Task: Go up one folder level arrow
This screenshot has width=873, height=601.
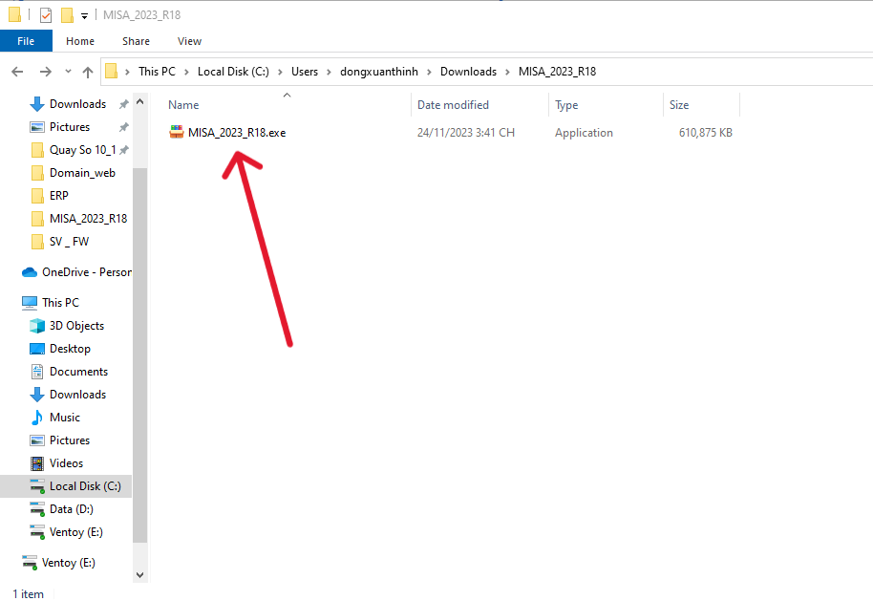Action: [x=88, y=72]
